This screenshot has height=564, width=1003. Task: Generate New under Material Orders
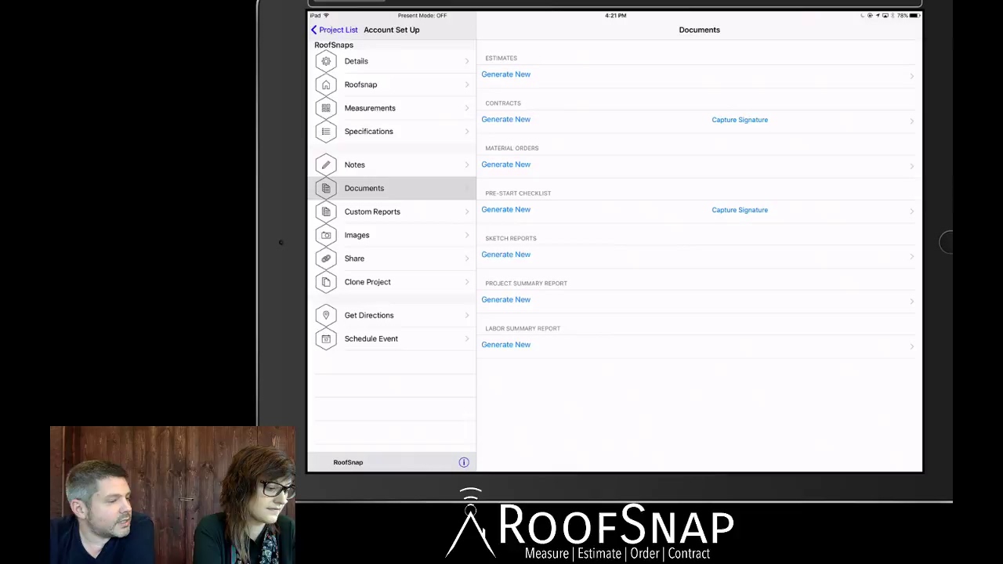click(x=505, y=164)
